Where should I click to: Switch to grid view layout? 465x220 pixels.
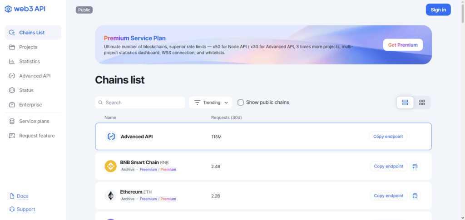pos(422,103)
